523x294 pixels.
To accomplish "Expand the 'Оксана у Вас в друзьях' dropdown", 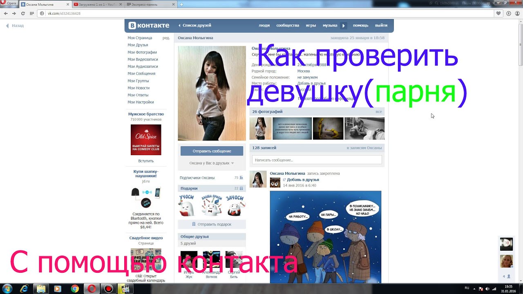I will click(212, 163).
